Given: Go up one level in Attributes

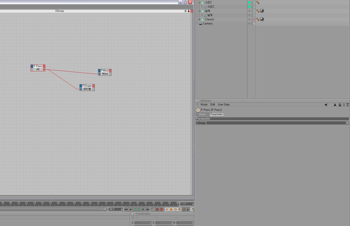Looking at the screenshot, I should click(335, 105).
